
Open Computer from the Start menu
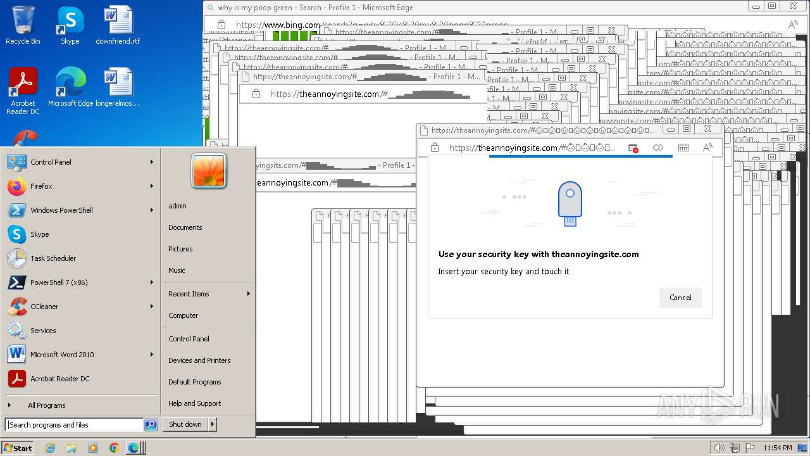184,315
